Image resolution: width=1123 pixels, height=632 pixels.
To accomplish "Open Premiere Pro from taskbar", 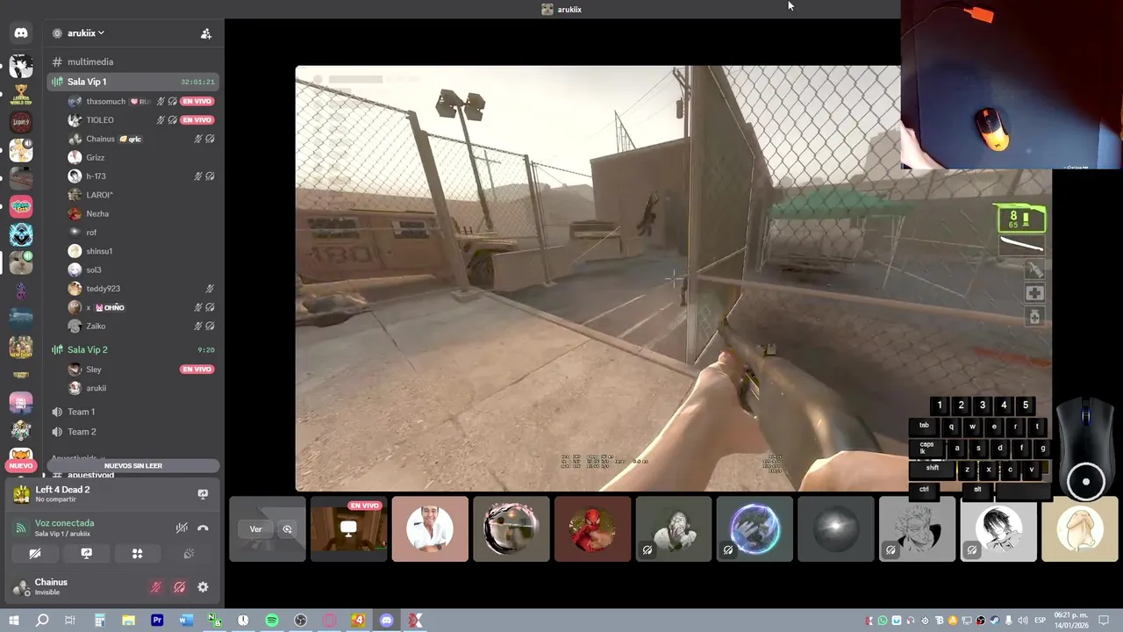I will pyautogui.click(x=157, y=621).
